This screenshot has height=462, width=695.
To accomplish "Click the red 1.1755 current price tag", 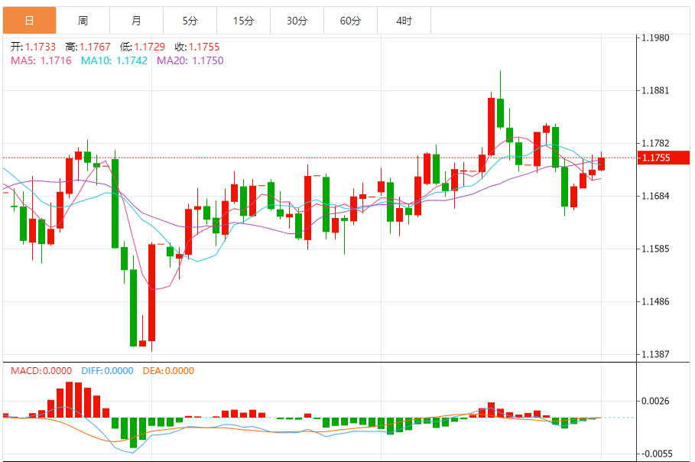I will point(663,158).
